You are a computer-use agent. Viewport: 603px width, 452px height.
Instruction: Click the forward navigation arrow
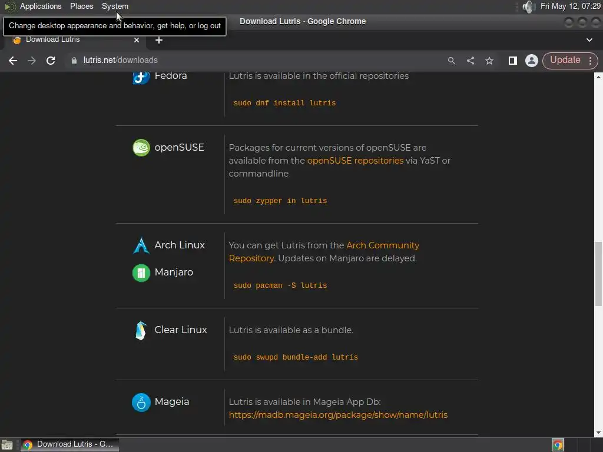[x=32, y=61]
